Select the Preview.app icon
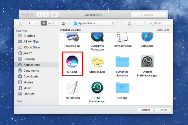The width and height of the screenshot is (188, 125). (x=72, y=37)
